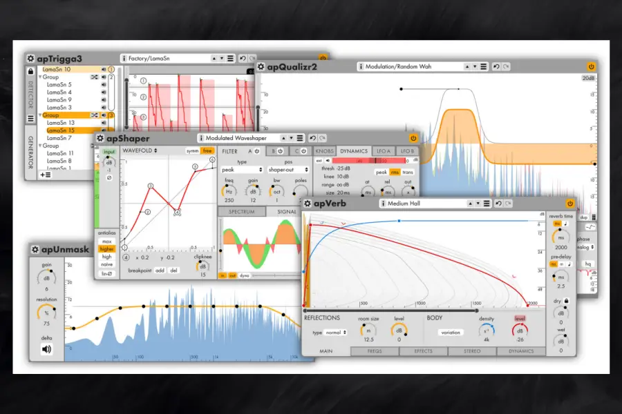Toggle apQualizr2 power button

[591, 66]
